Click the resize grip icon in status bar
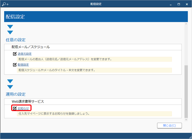192x139 pixels. (x=190, y=137)
